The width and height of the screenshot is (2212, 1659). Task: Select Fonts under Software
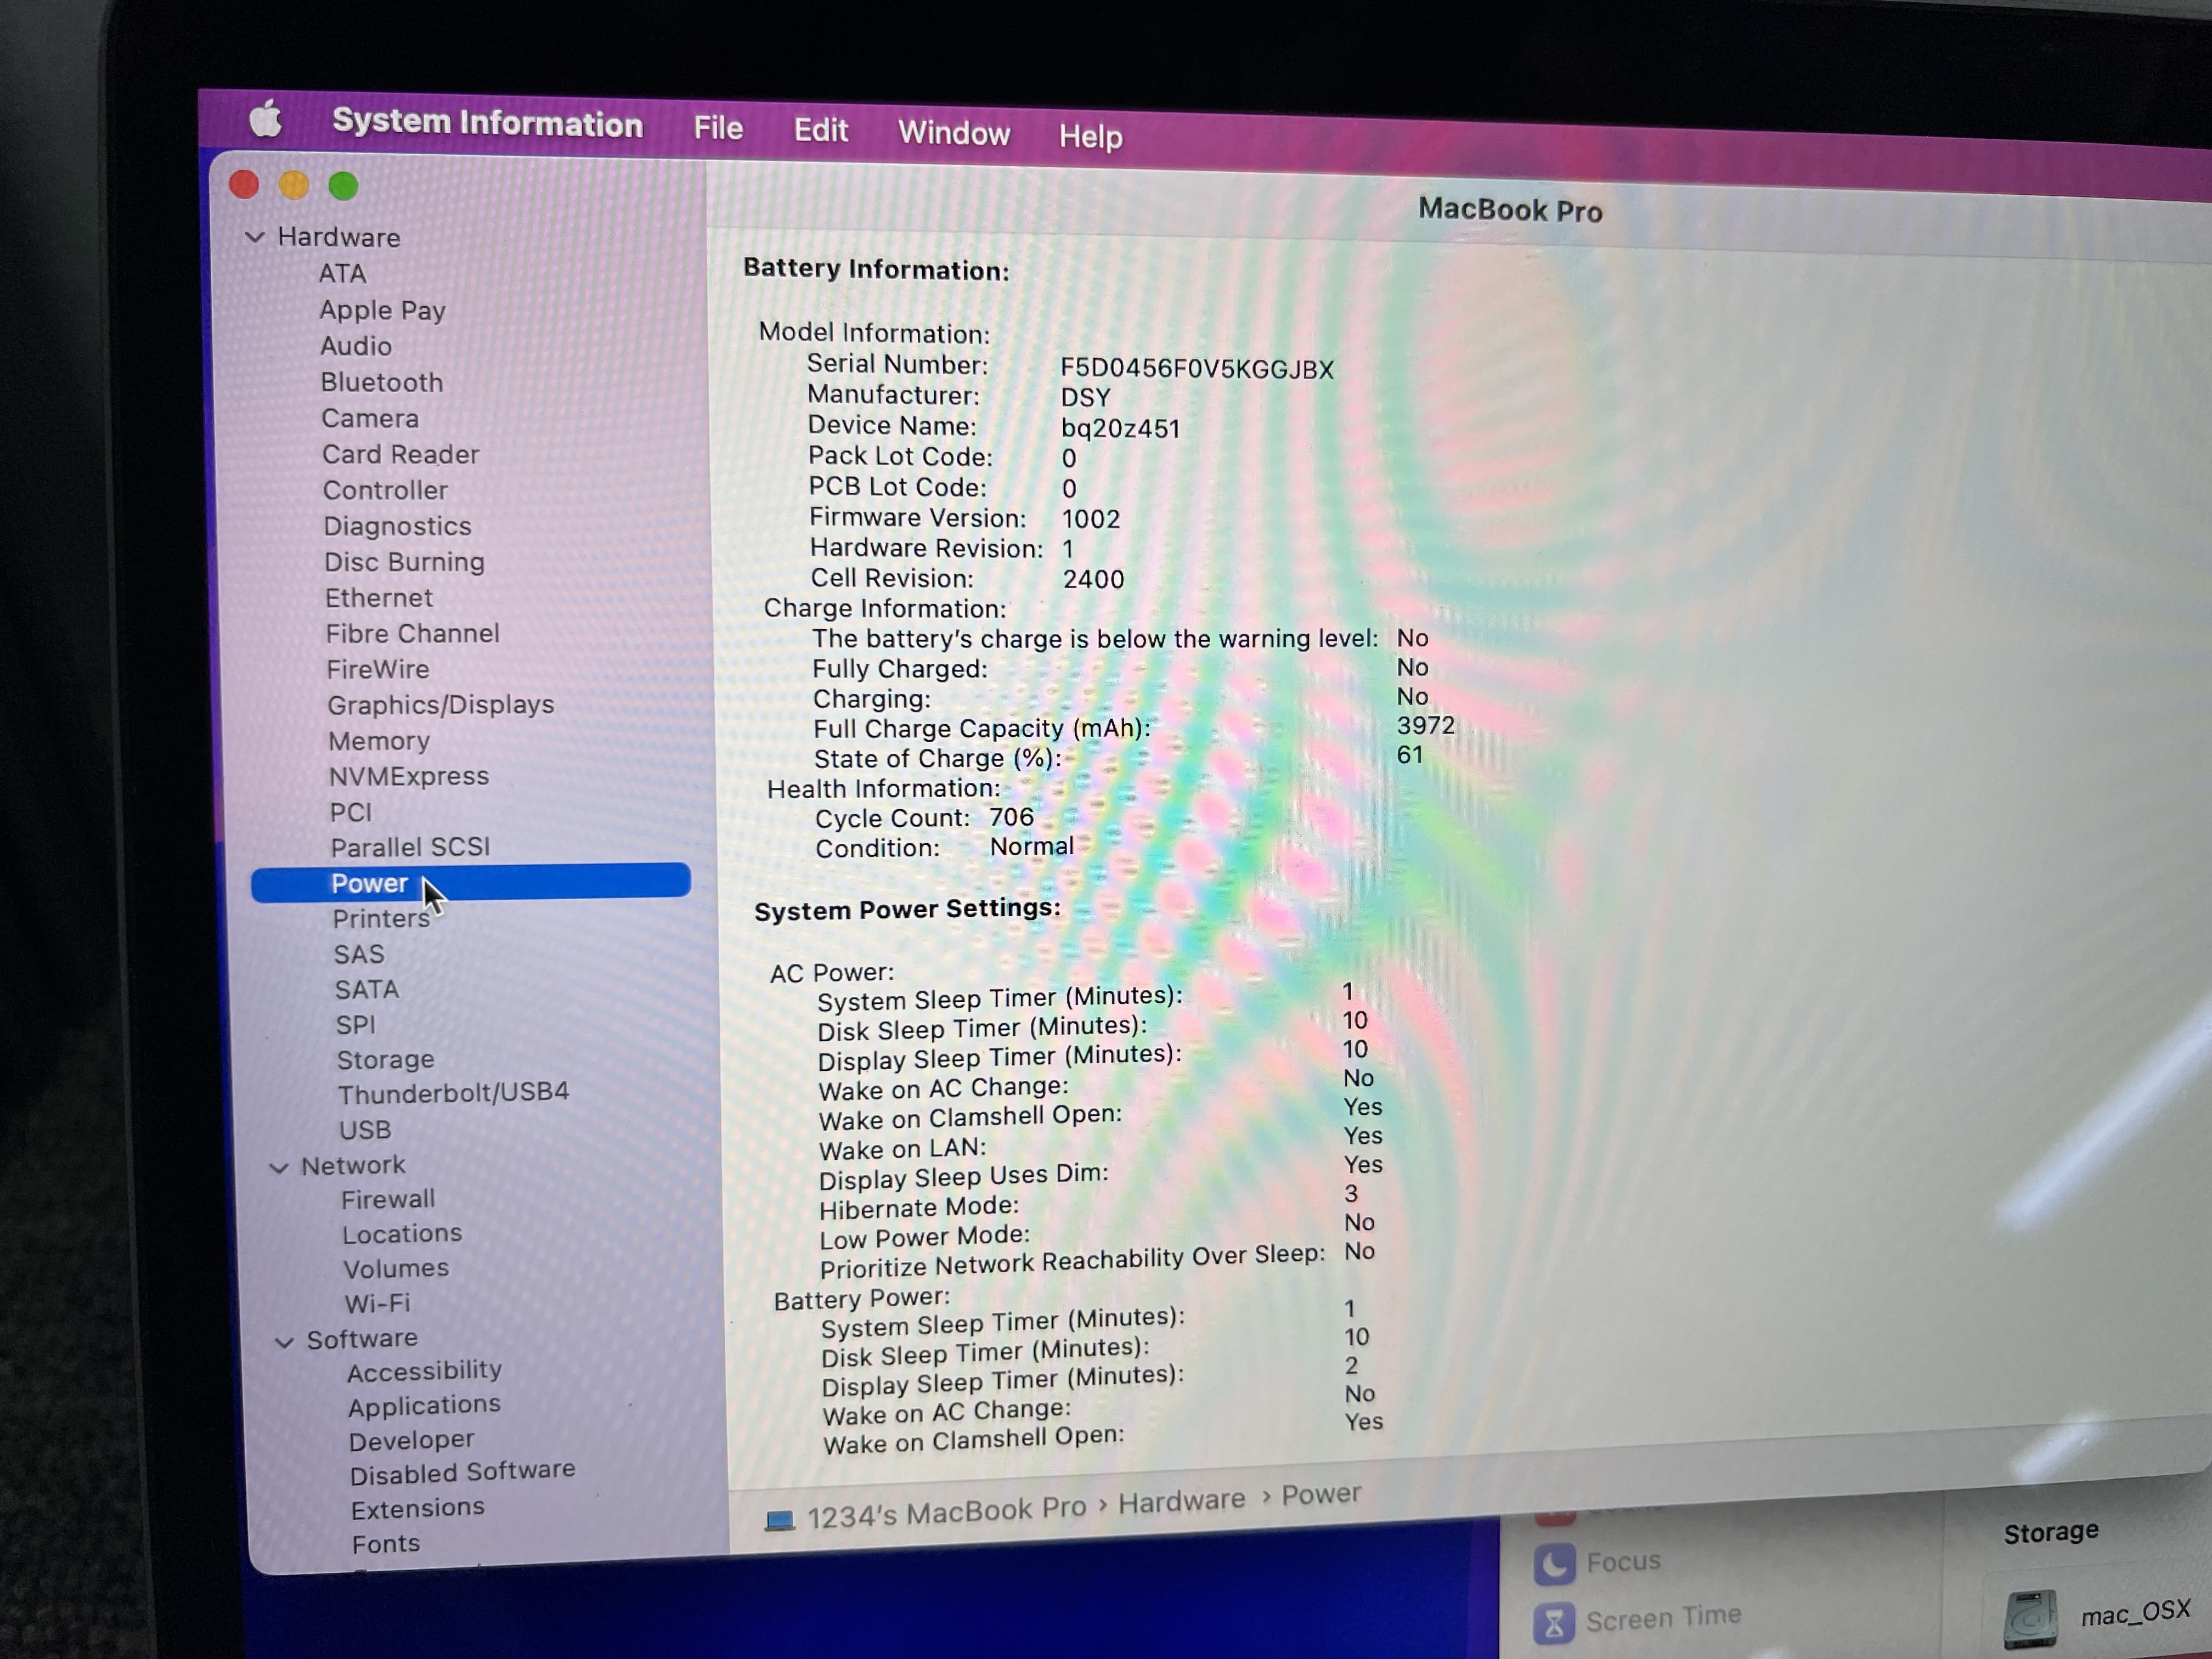tap(385, 1544)
